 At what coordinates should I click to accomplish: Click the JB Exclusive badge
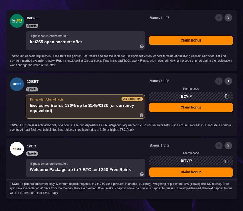(132, 99)
